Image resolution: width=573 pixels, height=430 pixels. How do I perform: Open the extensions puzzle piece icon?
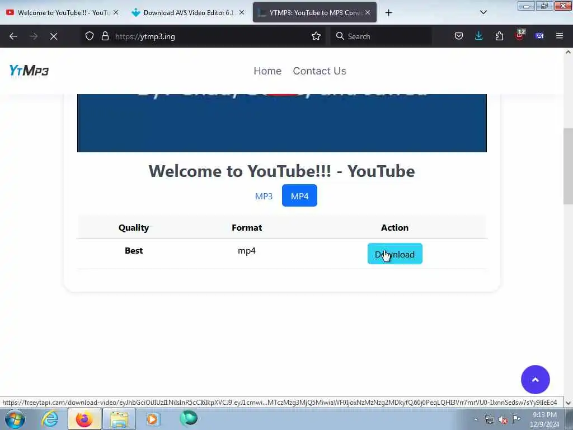click(499, 36)
